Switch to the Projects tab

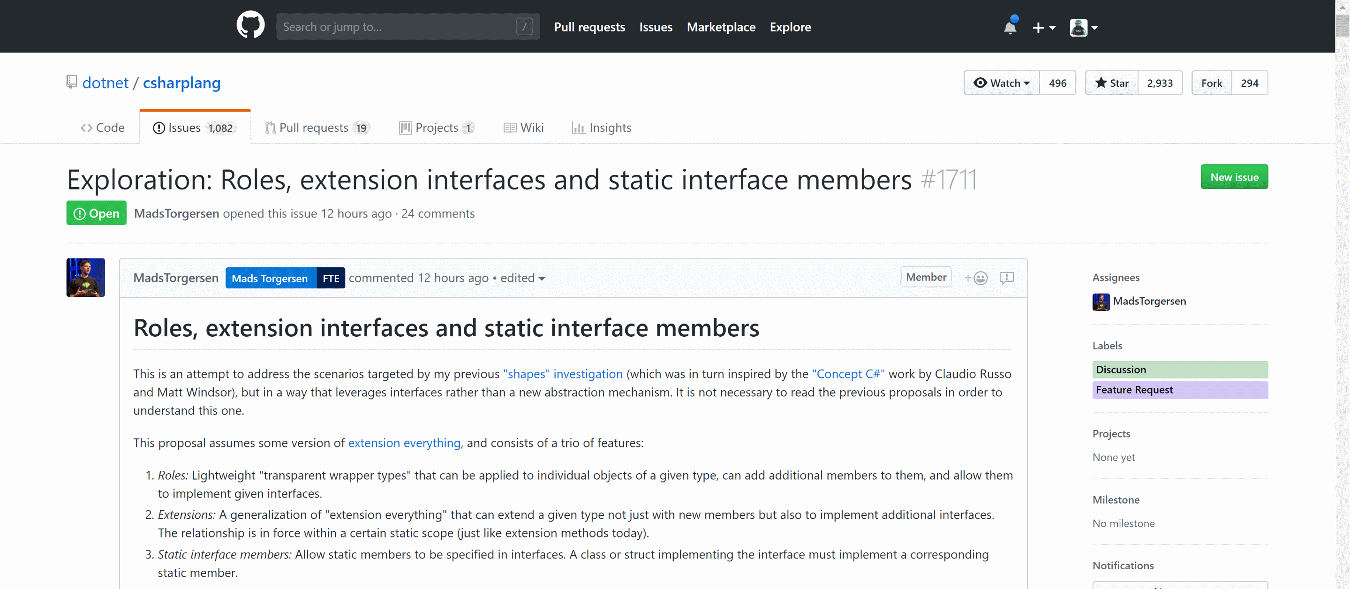tap(437, 128)
